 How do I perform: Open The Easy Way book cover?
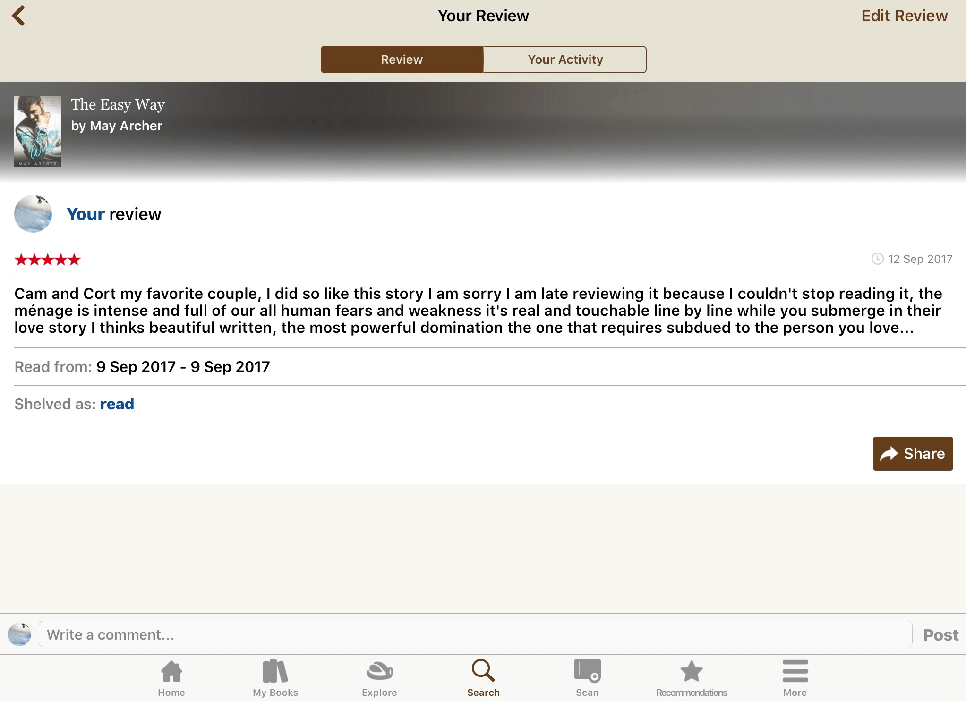tap(38, 131)
